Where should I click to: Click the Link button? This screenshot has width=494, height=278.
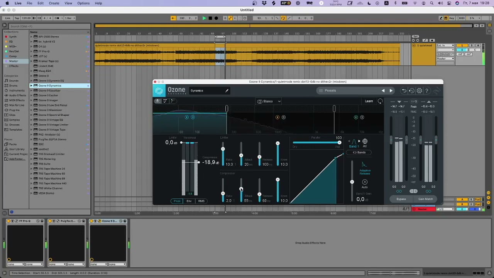click(x=8, y=18)
